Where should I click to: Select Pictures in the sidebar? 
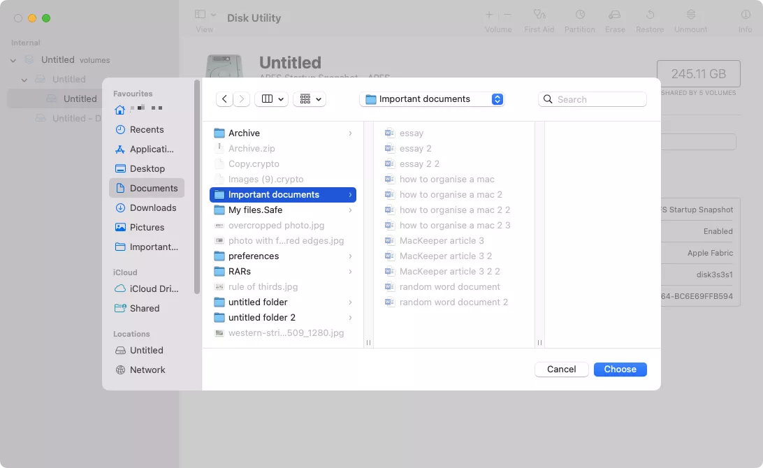tap(146, 227)
